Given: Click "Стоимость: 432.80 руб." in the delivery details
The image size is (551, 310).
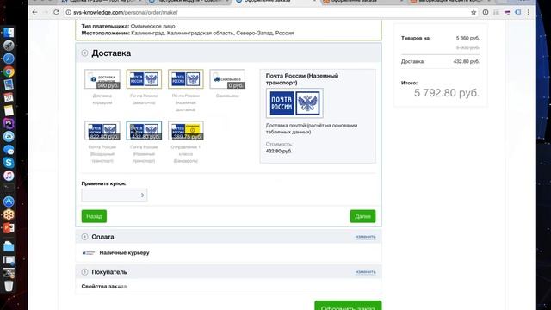Looking at the screenshot, I should coord(279,147).
